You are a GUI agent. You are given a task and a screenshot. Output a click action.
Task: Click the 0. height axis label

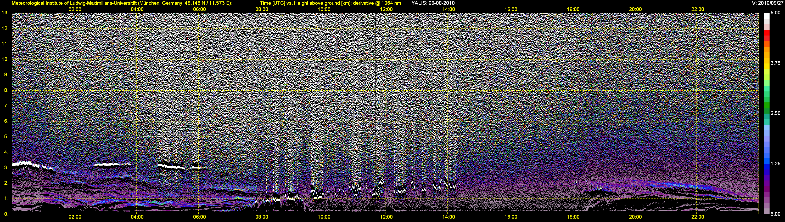point(6,214)
